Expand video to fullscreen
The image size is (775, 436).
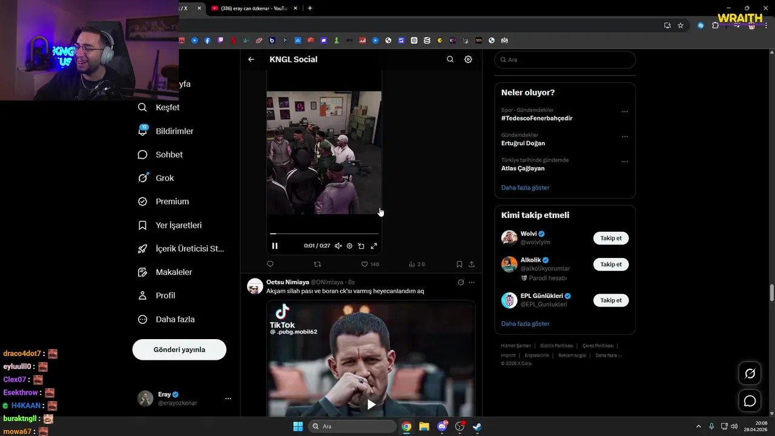[374, 246]
